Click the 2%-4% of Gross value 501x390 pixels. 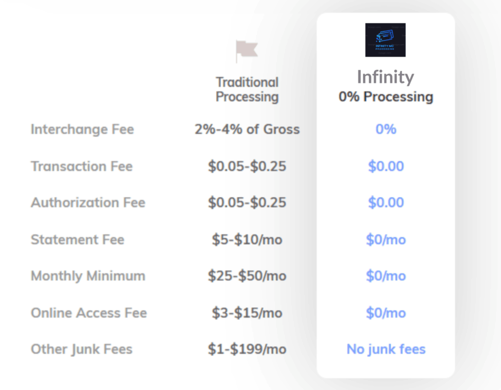coord(247,129)
